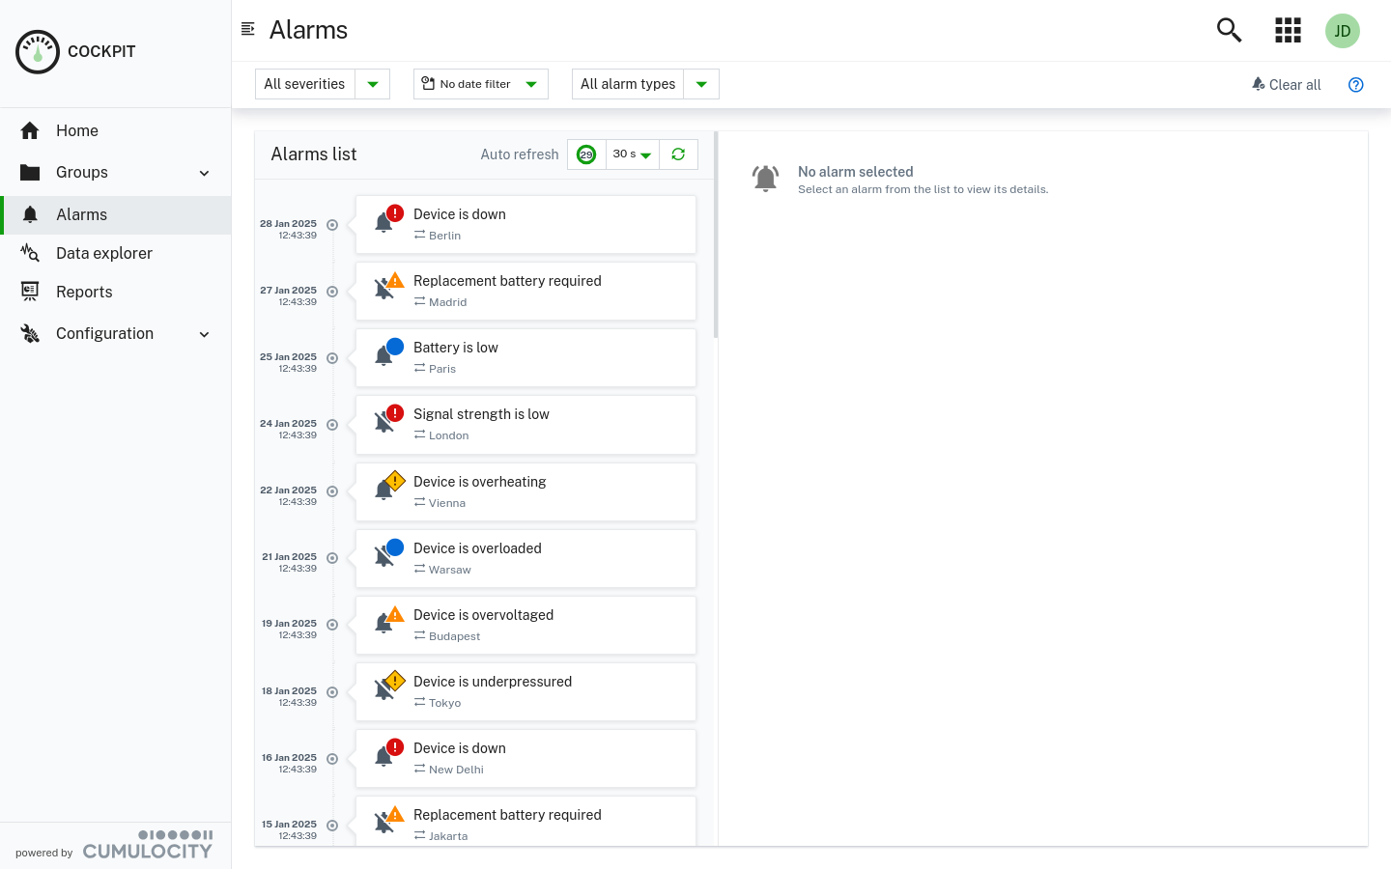1391x869 pixels.
Task: Click the refresh icon in Alarms list
Action: click(678, 154)
